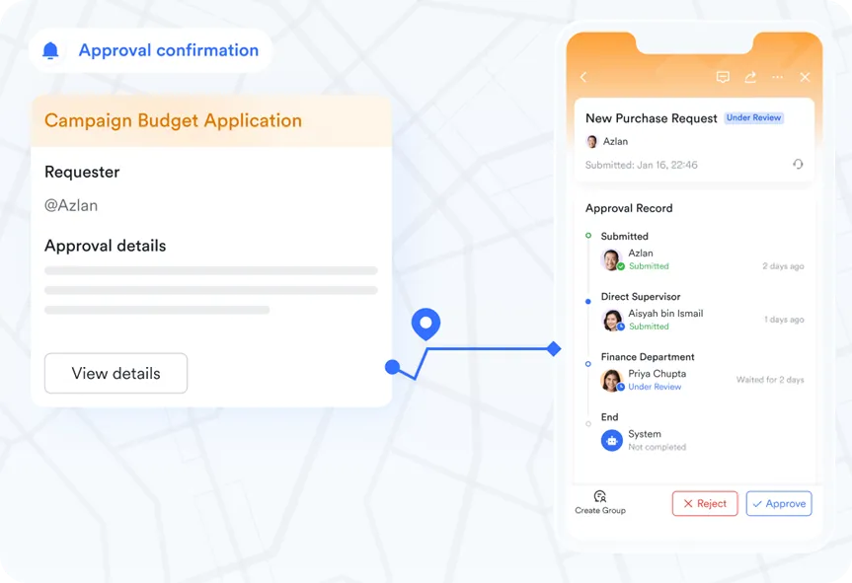This screenshot has height=583, width=852.
Task: Click the Create Group icon
Action: [x=600, y=496]
